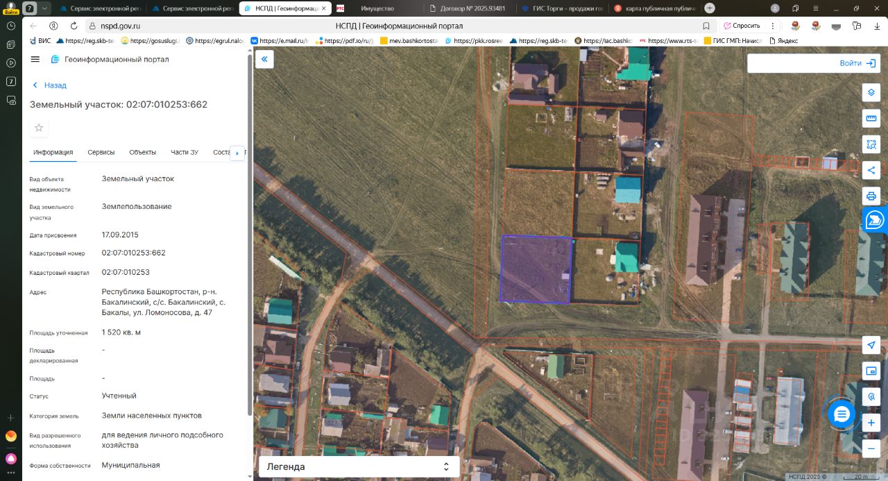The width and height of the screenshot is (888, 481).
Task: Open the hamburger menu of Геоинформационный портал
Action: coord(35,59)
